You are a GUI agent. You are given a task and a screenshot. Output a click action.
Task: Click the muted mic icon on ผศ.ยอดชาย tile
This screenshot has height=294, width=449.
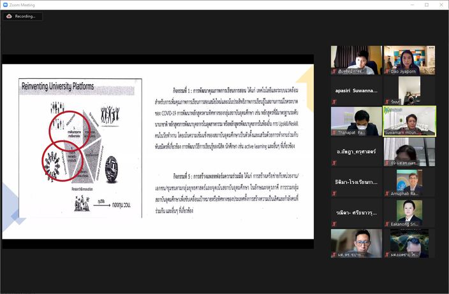pos(387,255)
